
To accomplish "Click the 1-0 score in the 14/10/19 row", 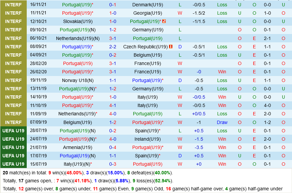I will [113, 97].
